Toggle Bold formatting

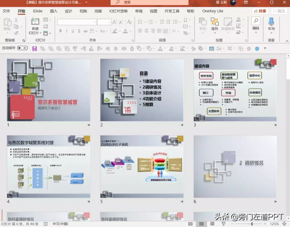(x=60, y=31)
